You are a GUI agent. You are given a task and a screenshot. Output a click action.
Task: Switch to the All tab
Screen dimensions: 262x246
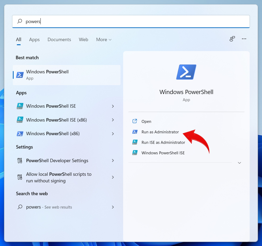(x=19, y=40)
